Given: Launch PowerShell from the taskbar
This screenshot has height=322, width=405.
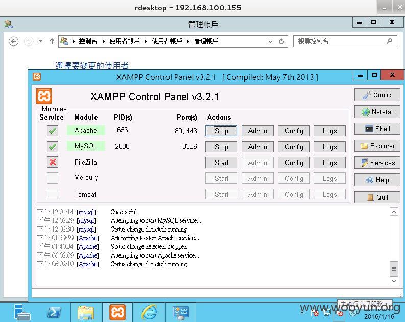Looking at the screenshot, I should click(x=54, y=312).
